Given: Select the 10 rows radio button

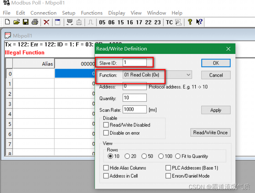Looking at the screenshot, I should tap(110, 156).
